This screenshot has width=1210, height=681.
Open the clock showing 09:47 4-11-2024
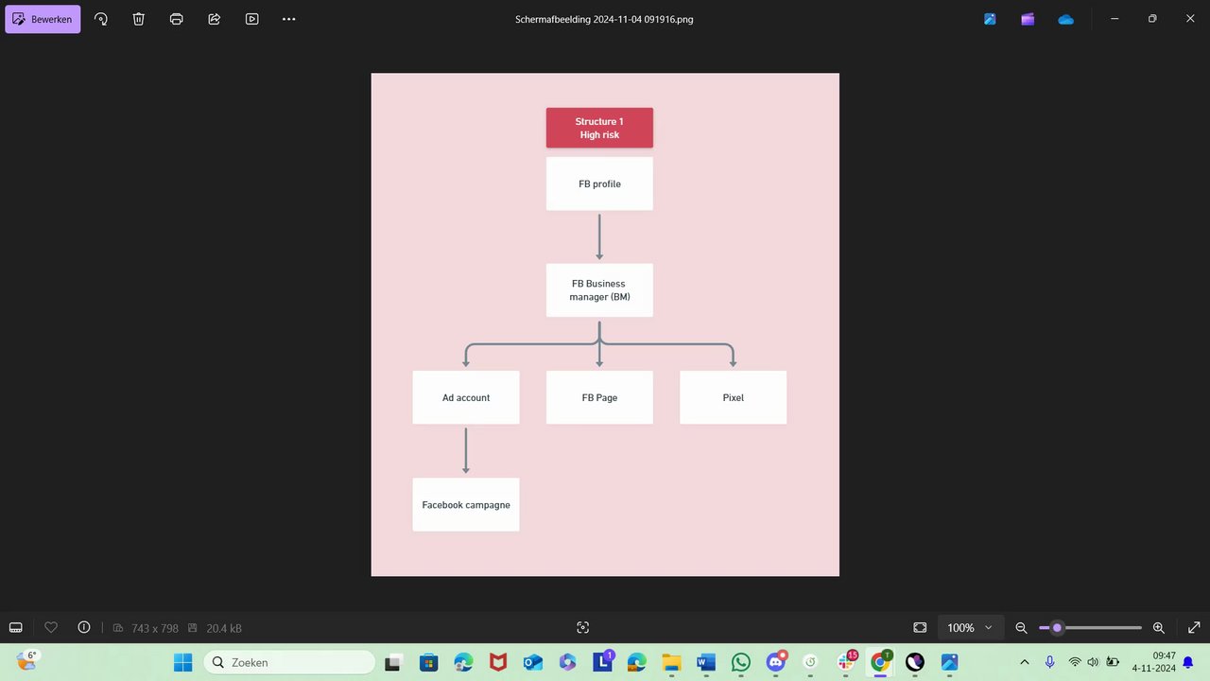coord(1153,662)
